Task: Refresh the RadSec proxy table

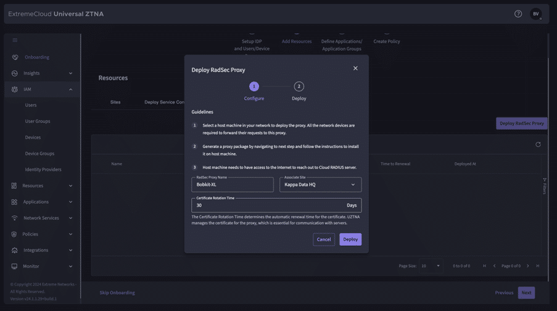Action: click(x=538, y=144)
